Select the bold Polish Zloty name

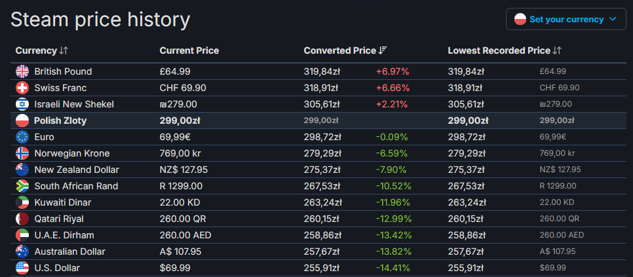(x=60, y=120)
